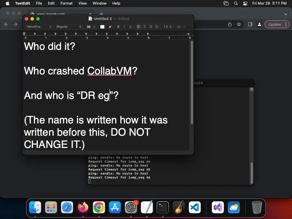Go forward in Chrome
The width and height of the screenshot is (292, 219).
[x=15, y=24]
